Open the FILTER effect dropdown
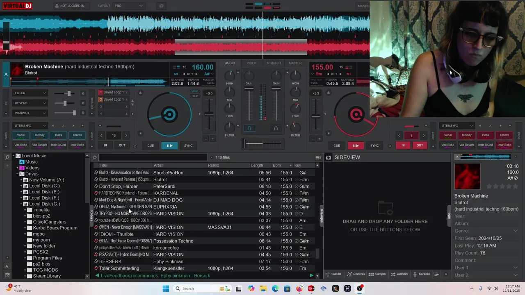Viewport: 525px width, 295px height. (30, 93)
